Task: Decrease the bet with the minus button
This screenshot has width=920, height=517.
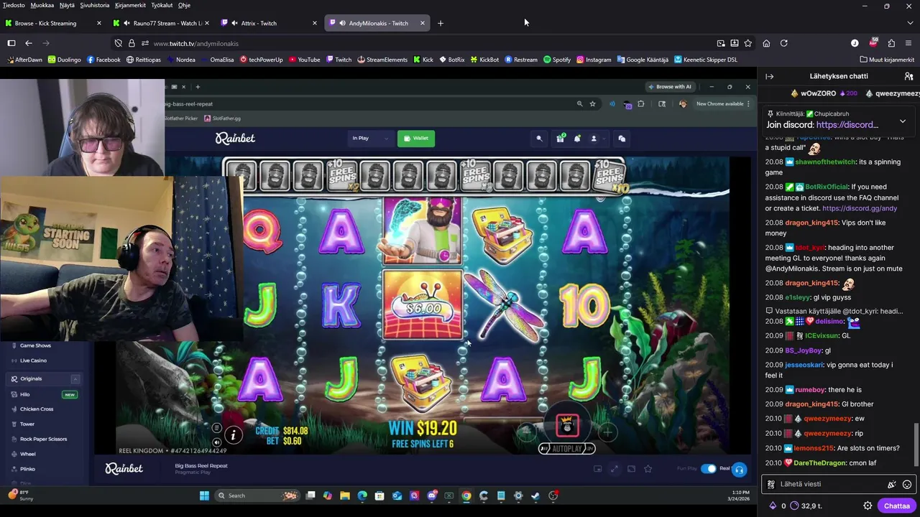Action: (x=526, y=432)
